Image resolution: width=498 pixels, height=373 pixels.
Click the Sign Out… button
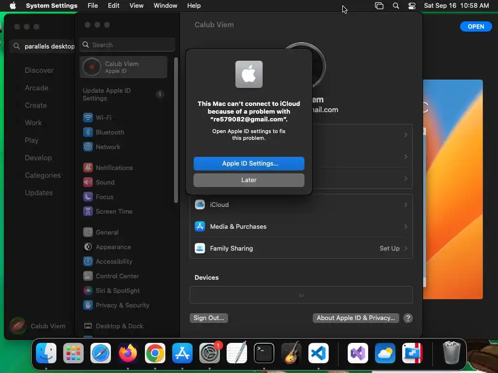click(x=209, y=318)
